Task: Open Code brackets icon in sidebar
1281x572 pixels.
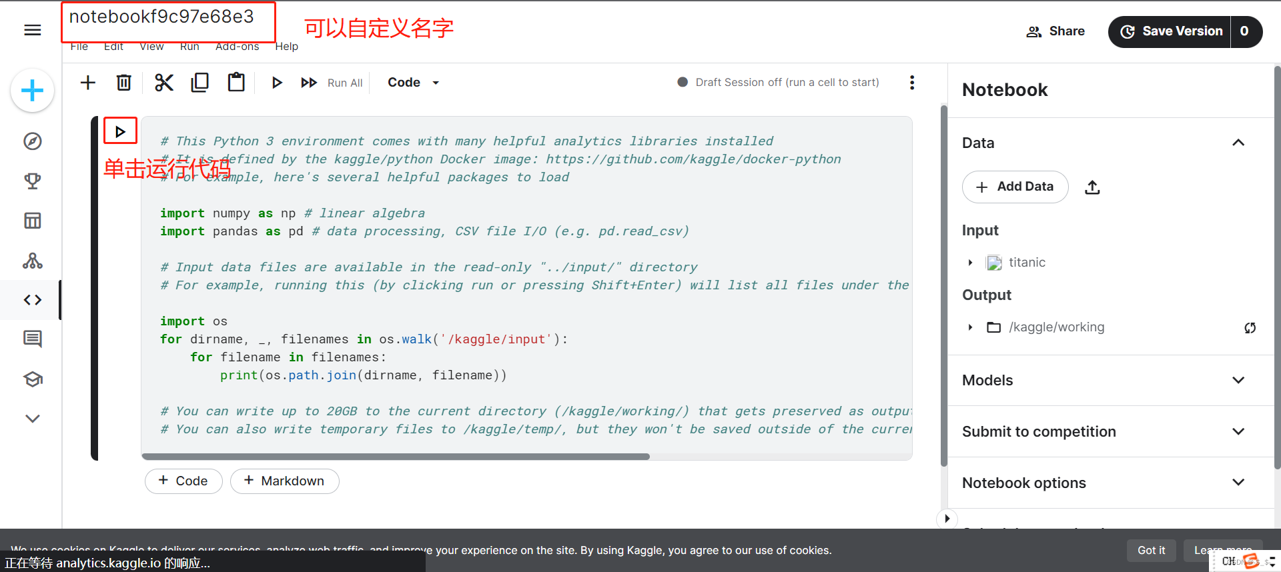Action: 32,300
